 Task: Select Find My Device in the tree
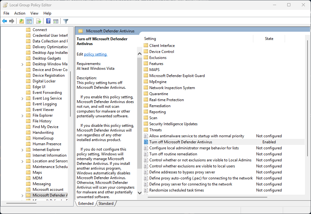pyautogui.click(x=45, y=127)
